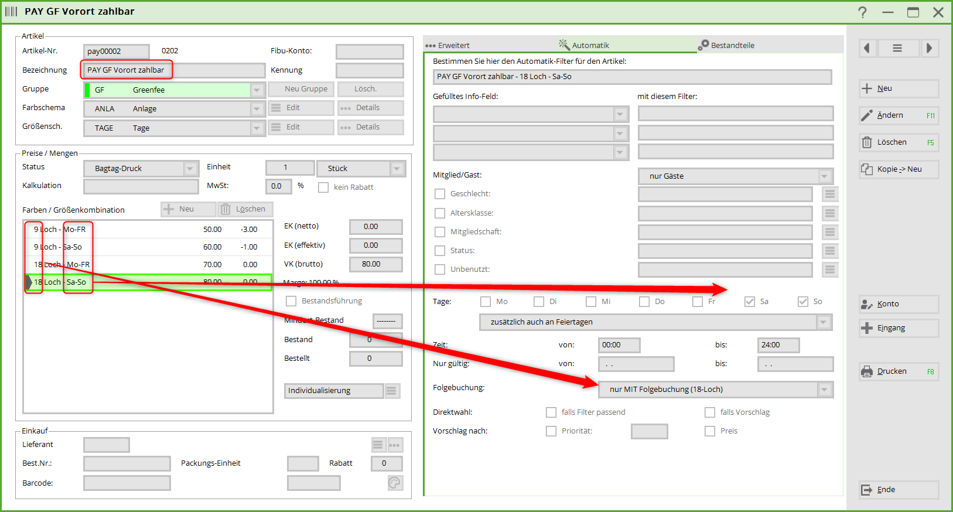Click the green Gruppe color swatch

pos(88,90)
